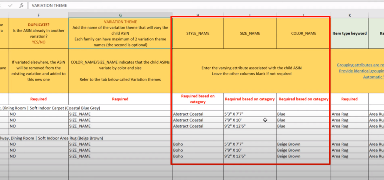Viewport: 384px width, 180px height.
Task: Select NO in the Abstract Coastal 5'3" X 7'7" row
Action: click(x=39, y=114)
